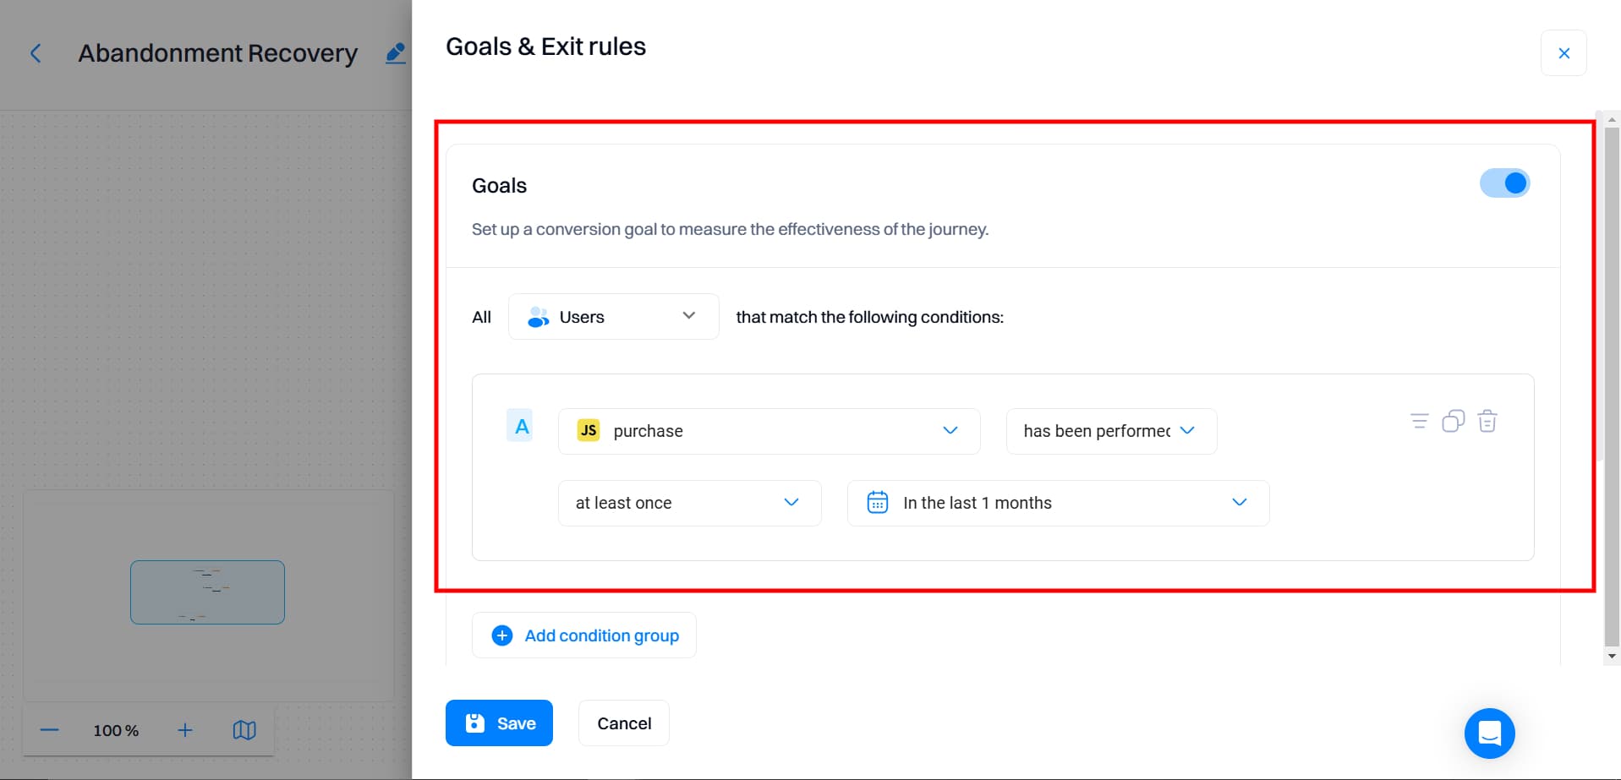The height and width of the screenshot is (780, 1621).
Task: Duplicate the purchase condition
Action: pos(1454,421)
